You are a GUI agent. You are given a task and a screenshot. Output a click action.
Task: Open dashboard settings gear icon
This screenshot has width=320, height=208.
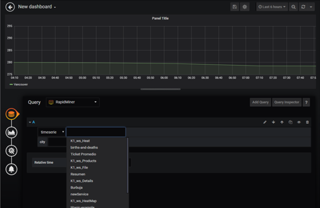[245, 7]
